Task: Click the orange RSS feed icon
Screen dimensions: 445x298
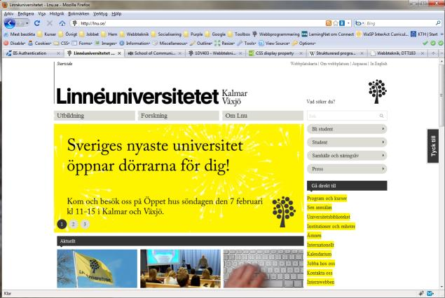Action: [x=329, y=23]
